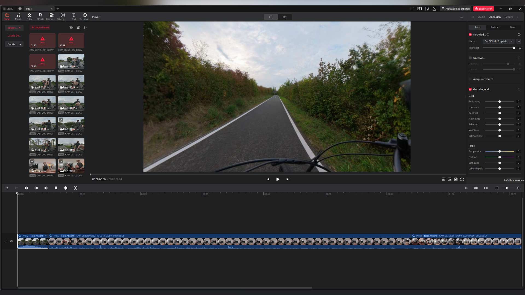The width and height of the screenshot is (525, 295).
Task: Click the + Importieren button
Action: 40,27
